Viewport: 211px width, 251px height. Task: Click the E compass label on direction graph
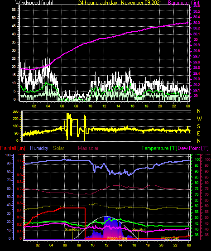198,134
